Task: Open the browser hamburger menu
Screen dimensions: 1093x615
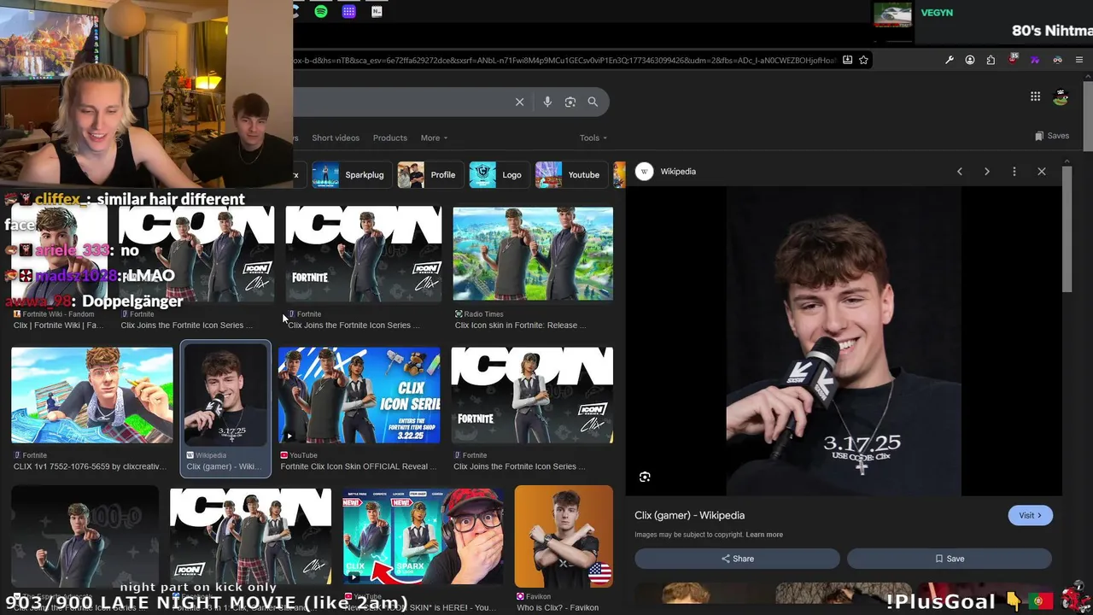Action: pos(1079,60)
